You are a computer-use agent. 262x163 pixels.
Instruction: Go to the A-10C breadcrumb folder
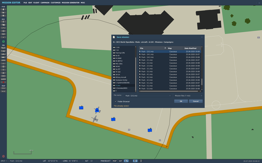coord(151,42)
